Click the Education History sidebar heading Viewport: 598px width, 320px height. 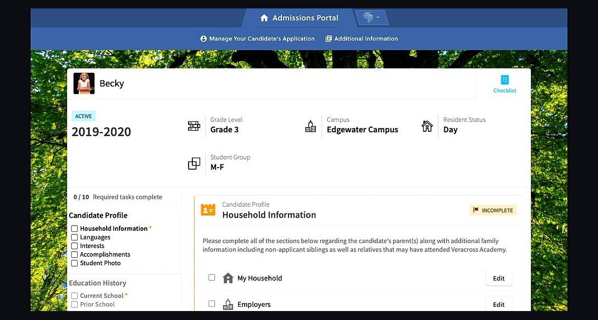97,283
